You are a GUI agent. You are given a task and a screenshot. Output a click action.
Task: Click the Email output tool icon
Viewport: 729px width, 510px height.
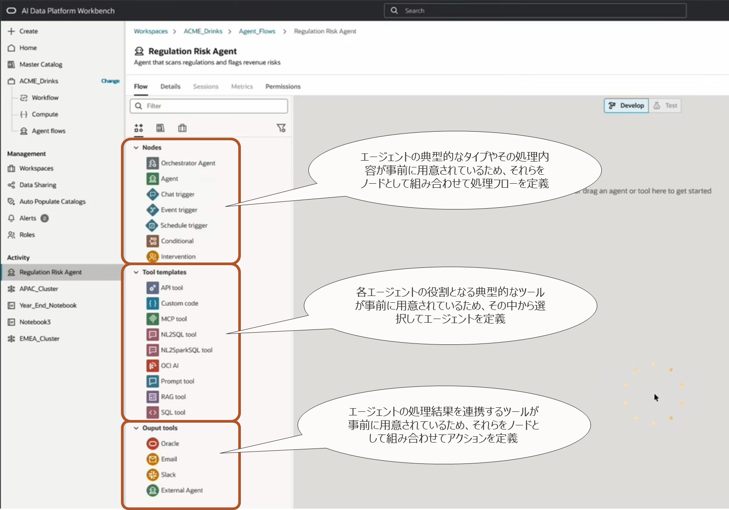coord(153,459)
